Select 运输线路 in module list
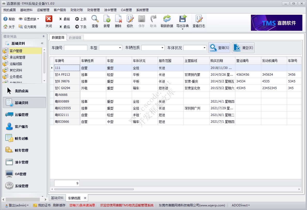 tap(22, 64)
